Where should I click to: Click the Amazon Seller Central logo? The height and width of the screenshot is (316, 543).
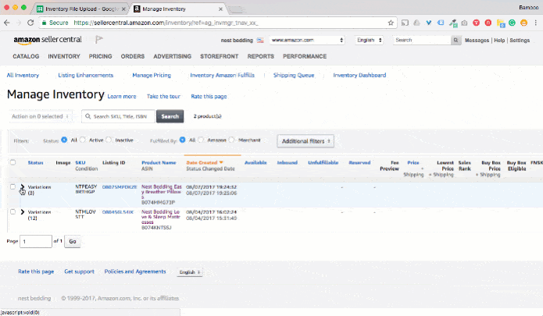coord(48,40)
